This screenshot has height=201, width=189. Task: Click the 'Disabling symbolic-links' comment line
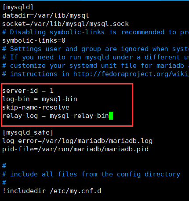(x=95, y=32)
